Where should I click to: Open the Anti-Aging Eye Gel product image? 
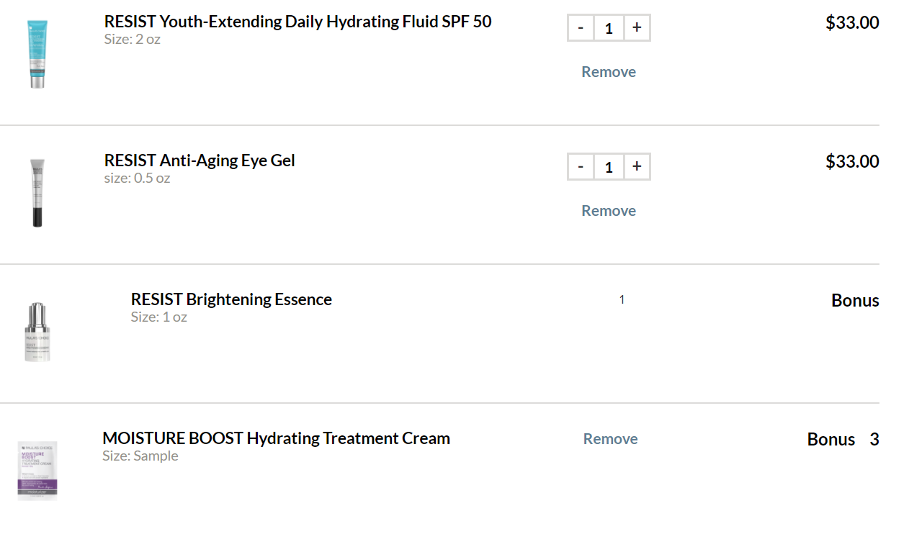pos(37,193)
